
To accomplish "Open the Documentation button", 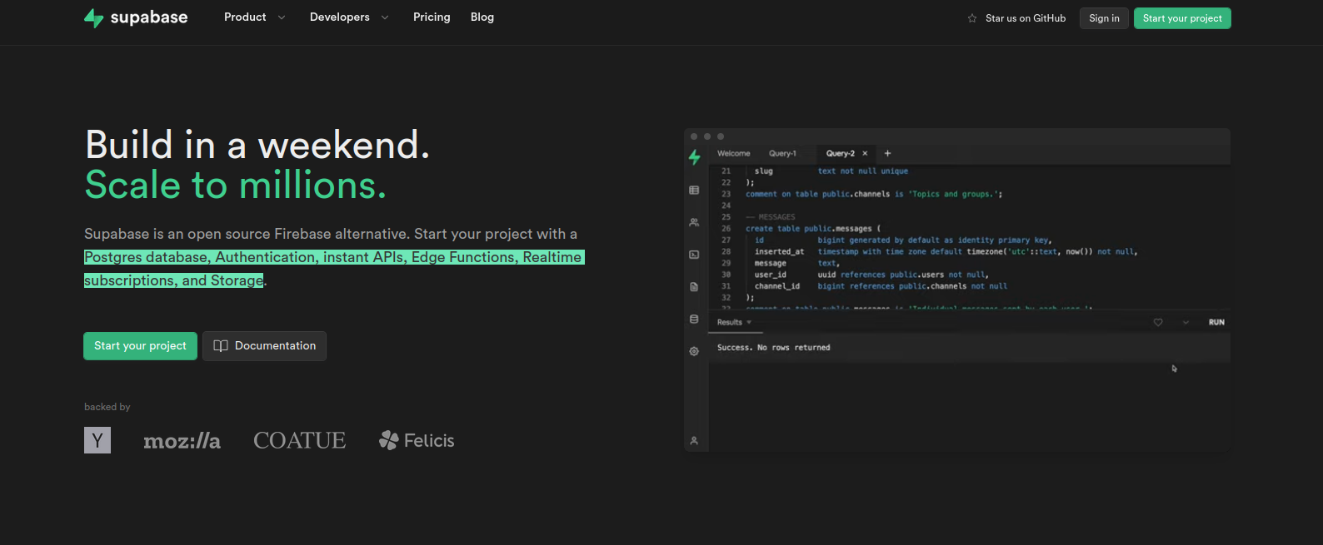I will [x=264, y=346].
